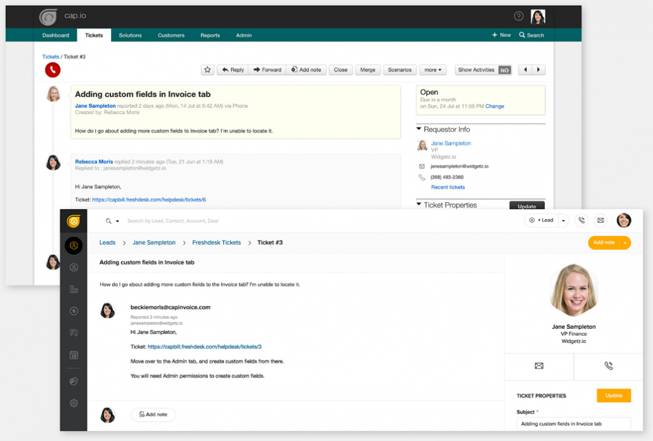Viewport: 653px width, 441px height.
Task: Open user avatar in Freshdesk header
Action: click(x=538, y=17)
